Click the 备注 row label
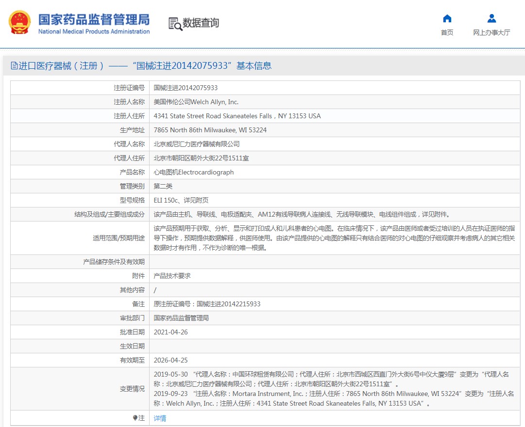This screenshot has height=427, width=525. (138, 304)
